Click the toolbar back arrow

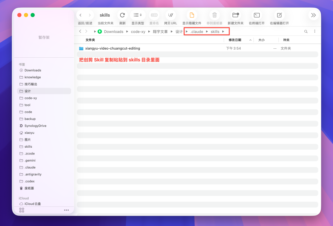pos(80,15)
